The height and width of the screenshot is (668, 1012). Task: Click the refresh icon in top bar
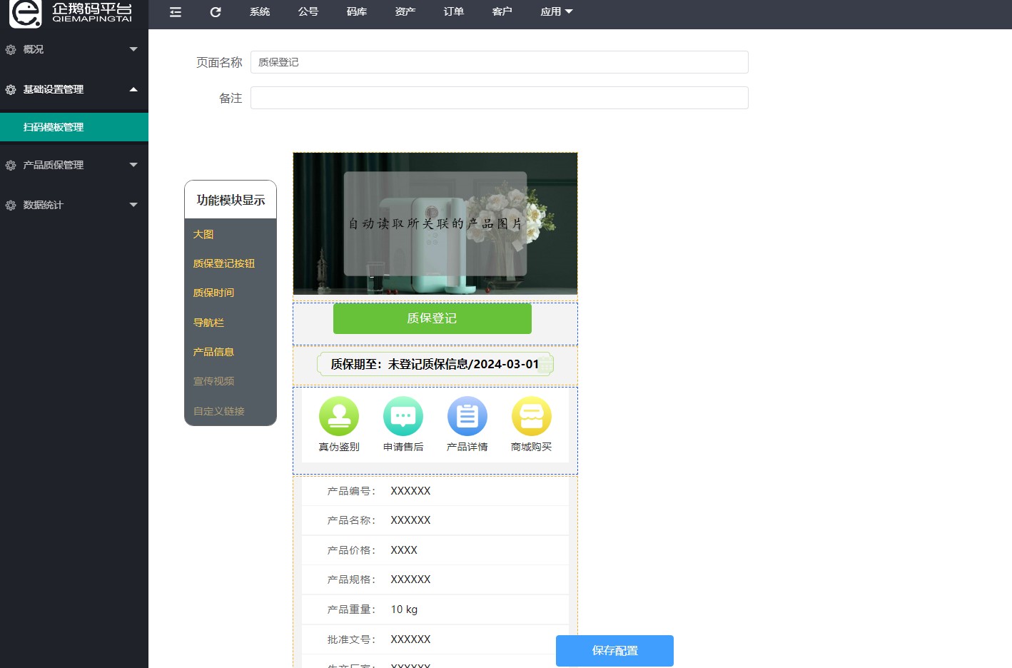coord(216,12)
